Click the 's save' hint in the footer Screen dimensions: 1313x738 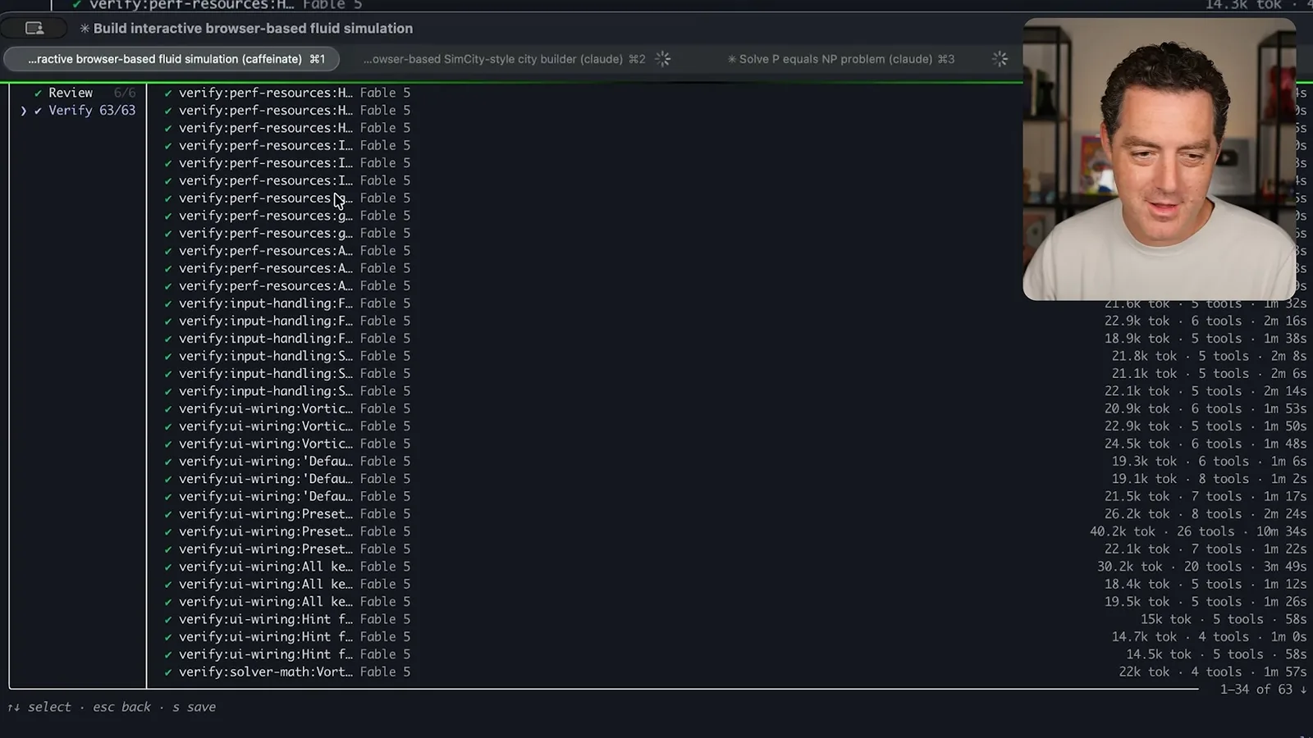click(194, 707)
